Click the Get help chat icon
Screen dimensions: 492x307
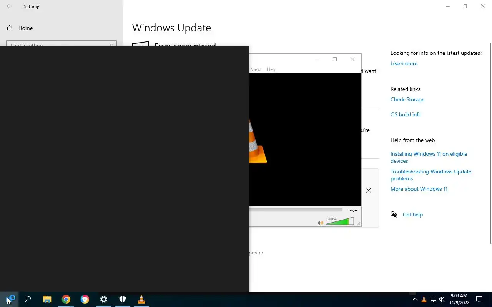coord(394,215)
